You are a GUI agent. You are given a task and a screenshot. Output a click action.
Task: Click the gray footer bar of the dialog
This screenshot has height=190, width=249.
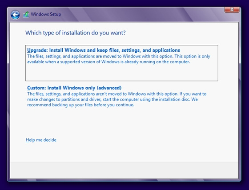[124, 170]
